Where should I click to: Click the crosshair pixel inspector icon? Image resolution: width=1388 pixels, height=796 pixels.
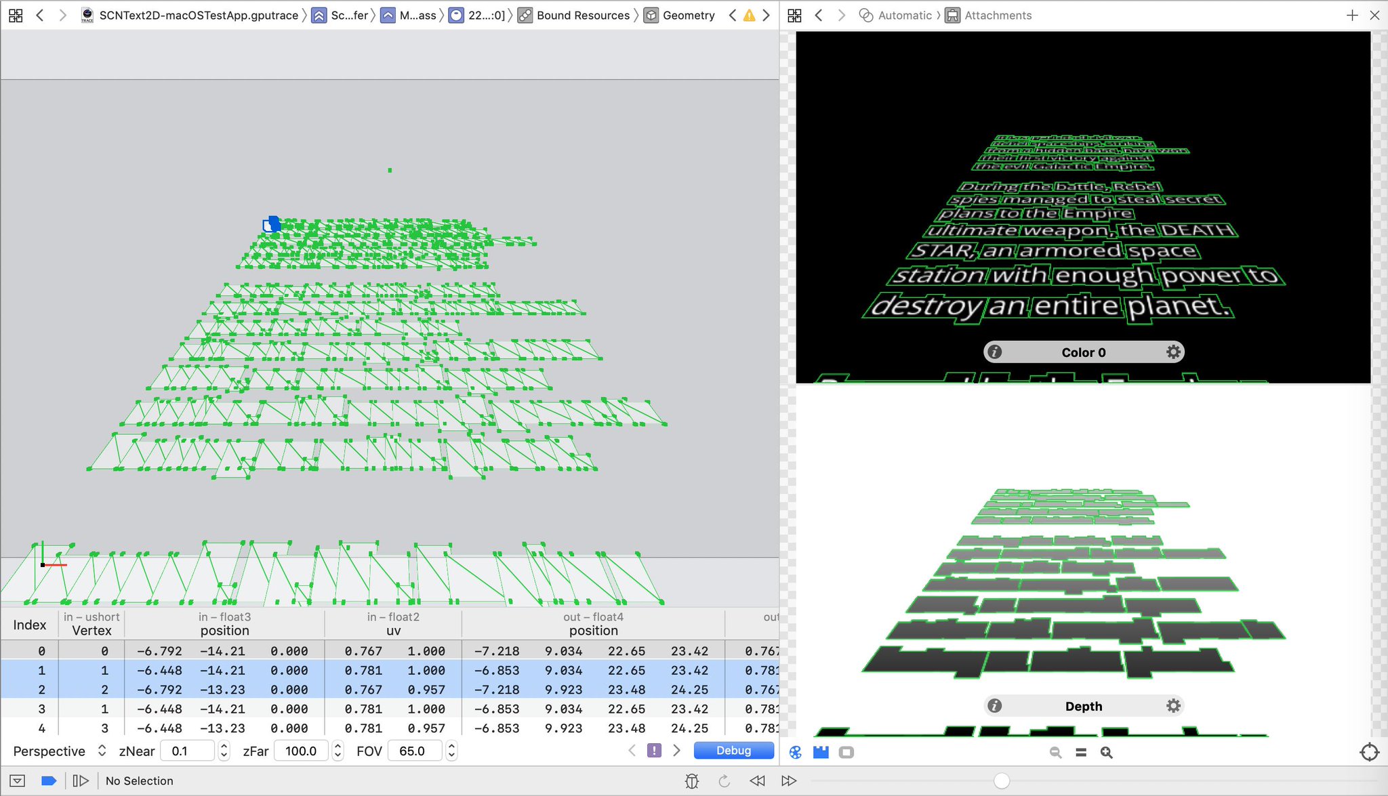click(1369, 752)
